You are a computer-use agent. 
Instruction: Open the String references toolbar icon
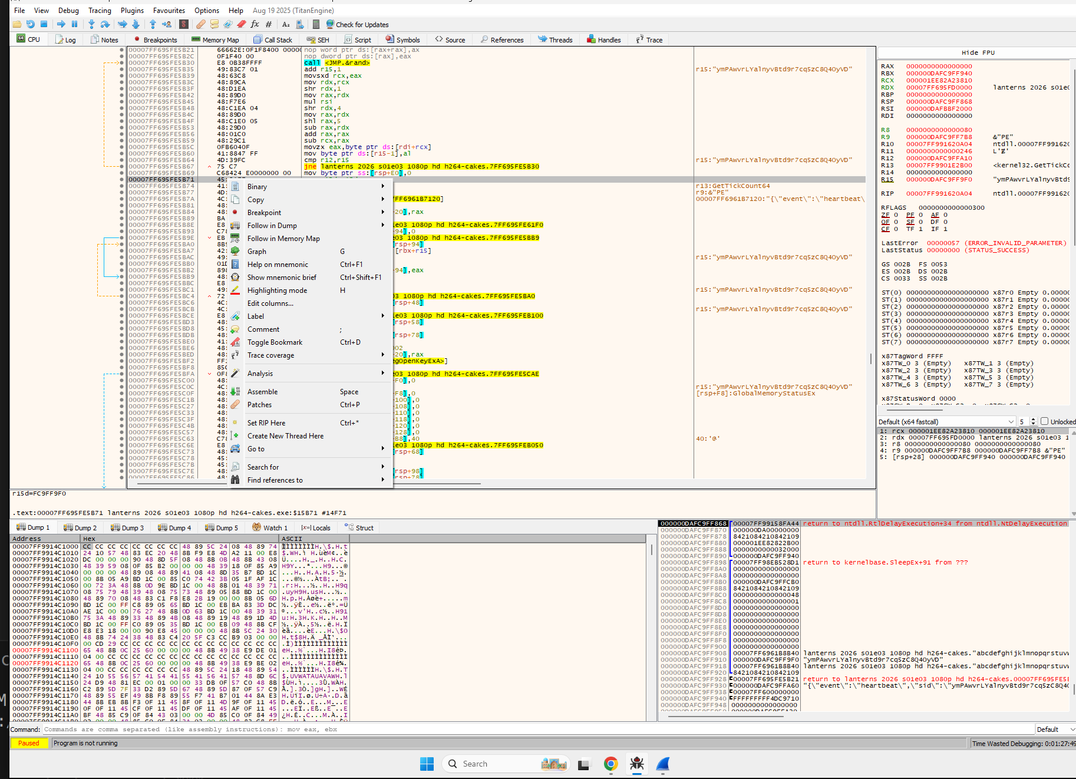[286, 24]
